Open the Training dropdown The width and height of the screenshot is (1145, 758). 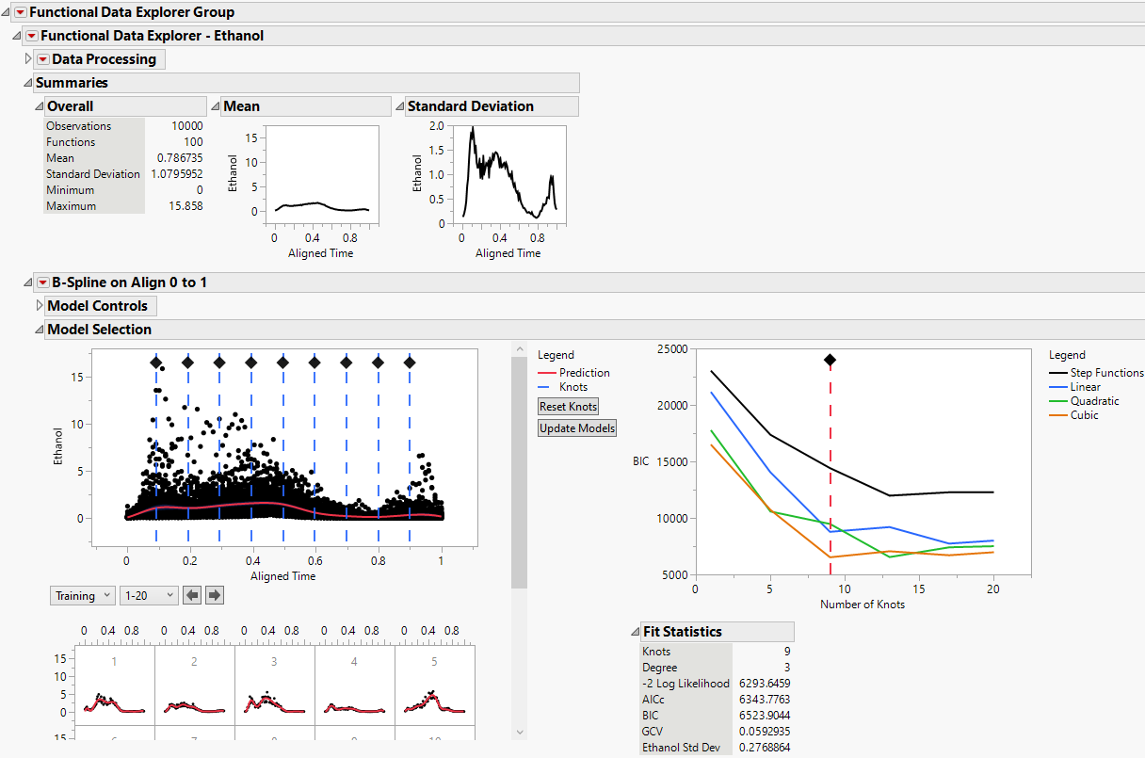click(82, 595)
